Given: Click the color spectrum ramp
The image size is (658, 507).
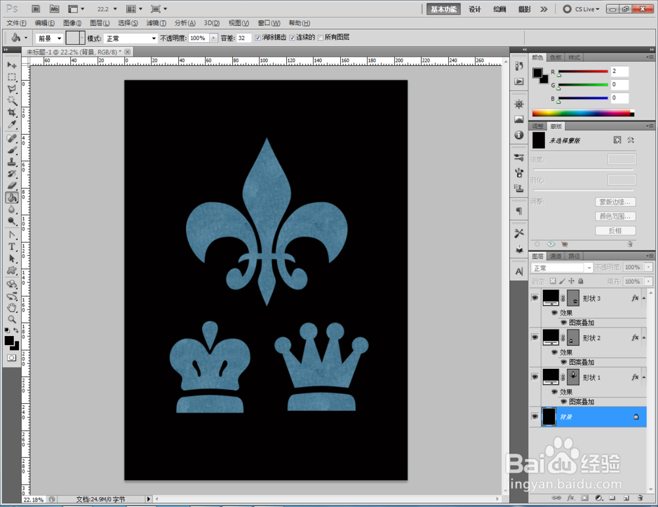Looking at the screenshot, I should pos(583,113).
